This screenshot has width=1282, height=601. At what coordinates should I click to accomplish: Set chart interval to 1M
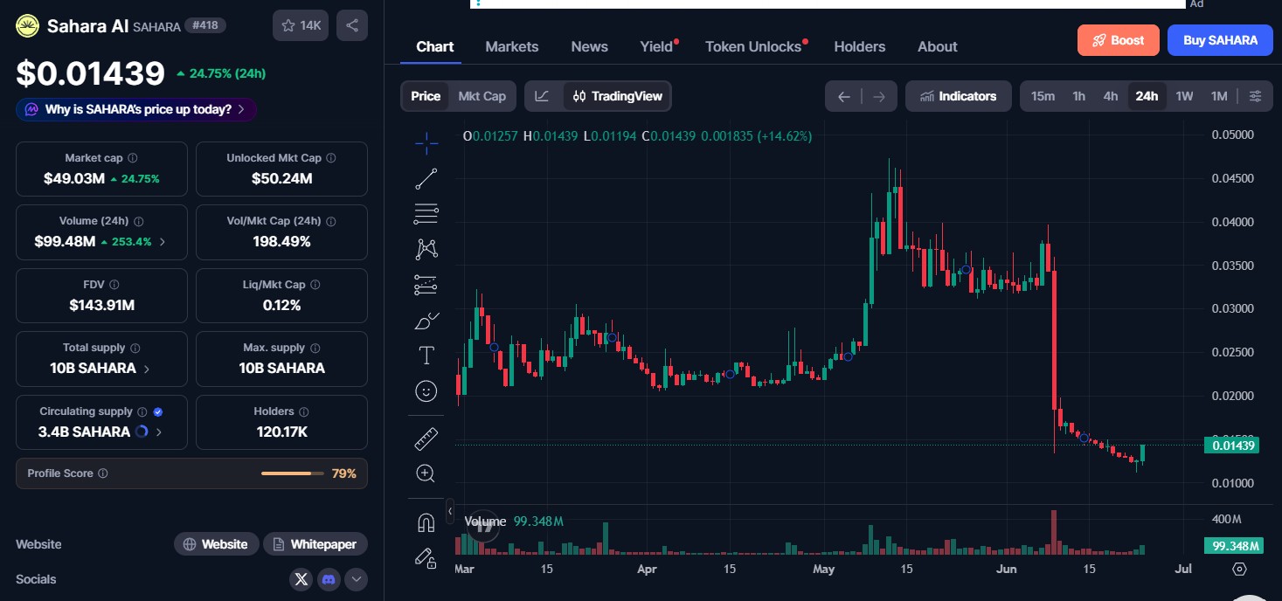pos(1219,96)
